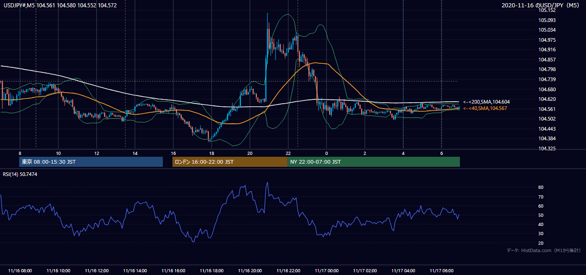Click price axis value 104.502
Screen dimensions: 586x275
pyautogui.click(x=547, y=119)
